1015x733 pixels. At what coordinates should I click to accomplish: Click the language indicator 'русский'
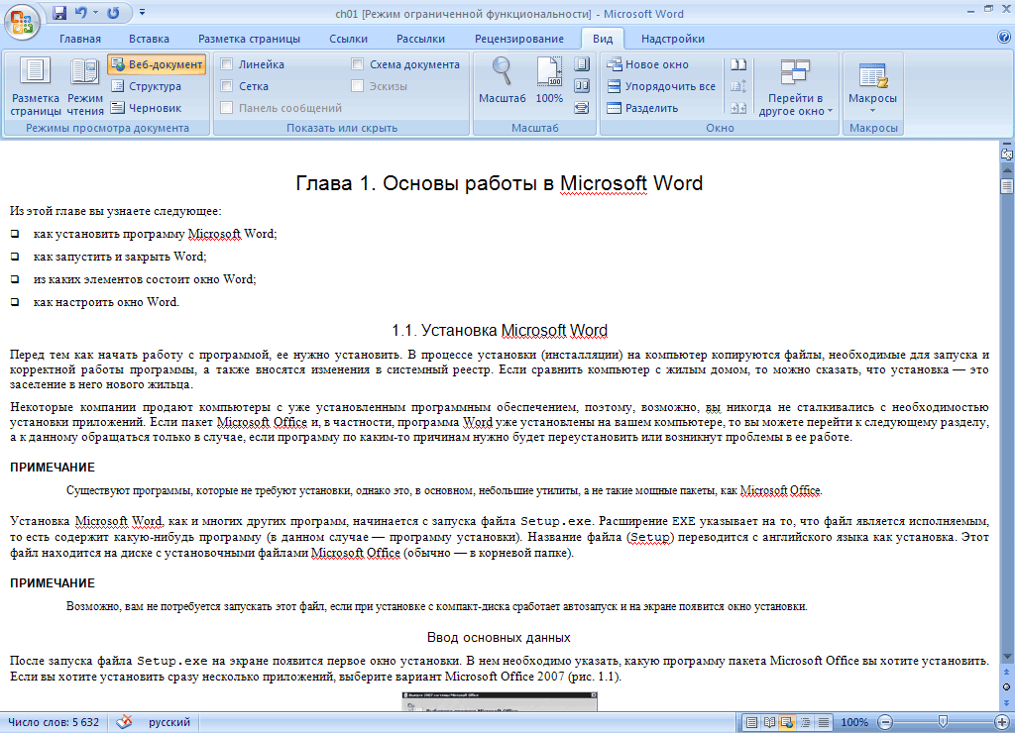point(169,722)
